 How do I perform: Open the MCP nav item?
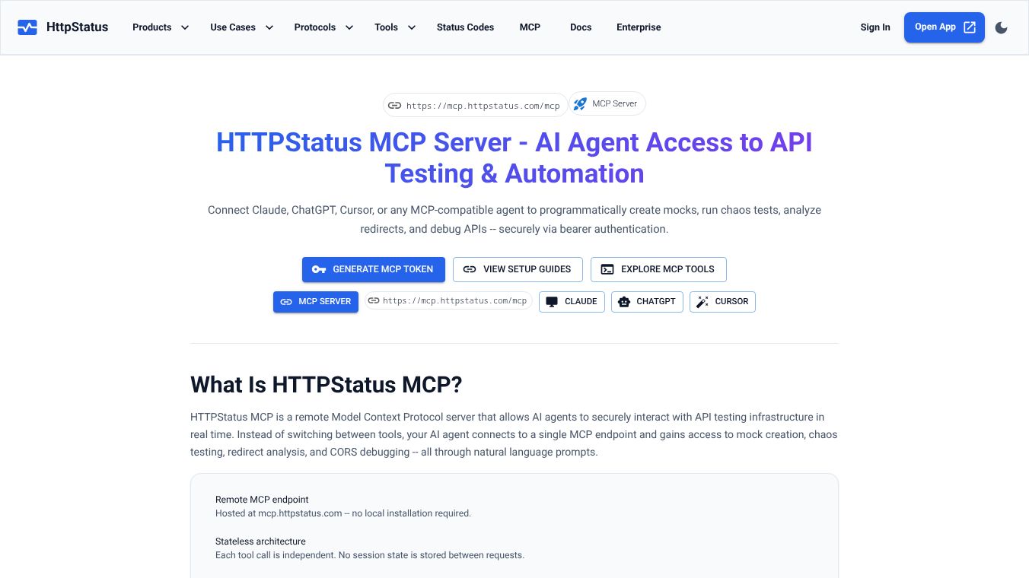pyautogui.click(x=530, y=27)
